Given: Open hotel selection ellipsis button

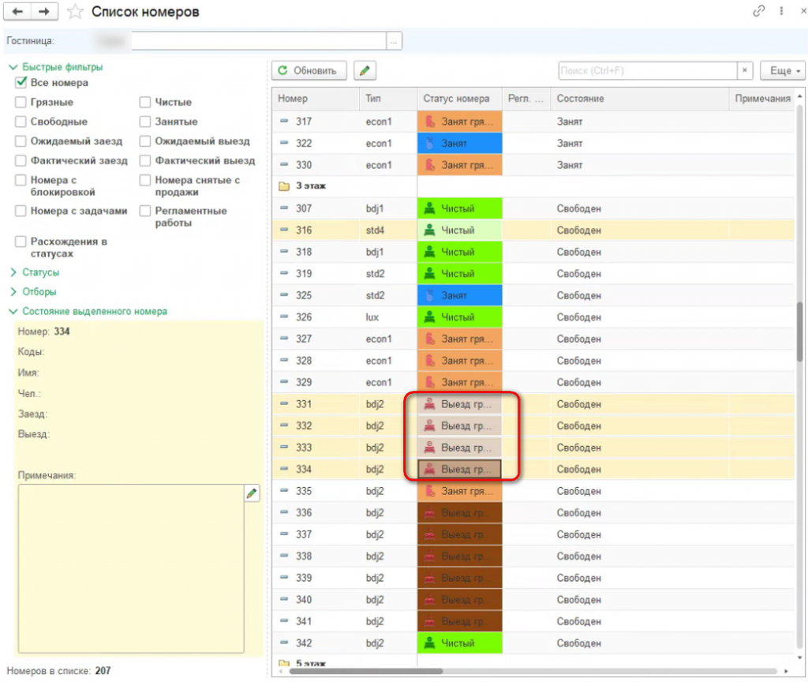Looking at the screenshot, I should click(x=395, y=41).
